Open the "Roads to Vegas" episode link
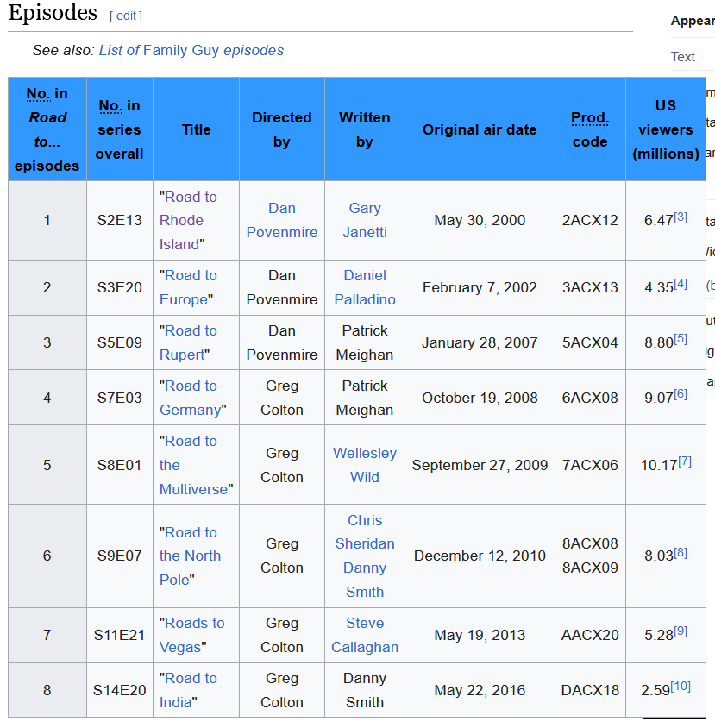This screenshot has width=715, height=722. pyautogui.click(x=191, y=635)
